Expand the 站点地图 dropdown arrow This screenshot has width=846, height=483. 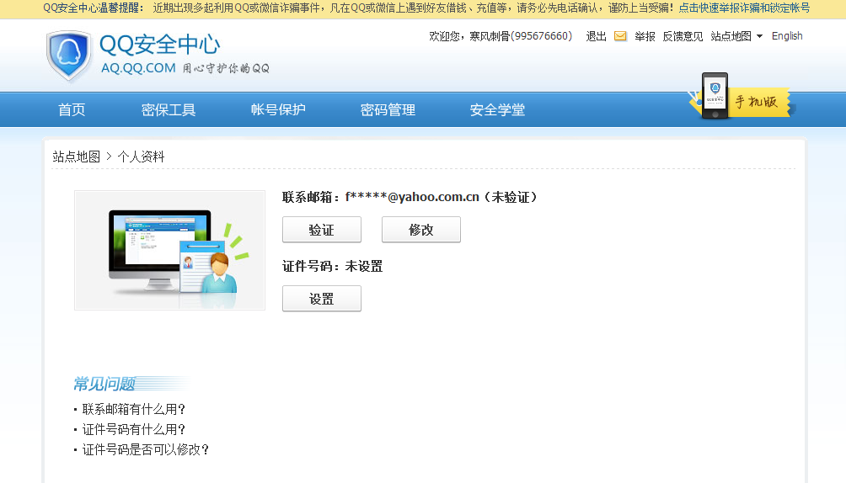tap(760, 36)
